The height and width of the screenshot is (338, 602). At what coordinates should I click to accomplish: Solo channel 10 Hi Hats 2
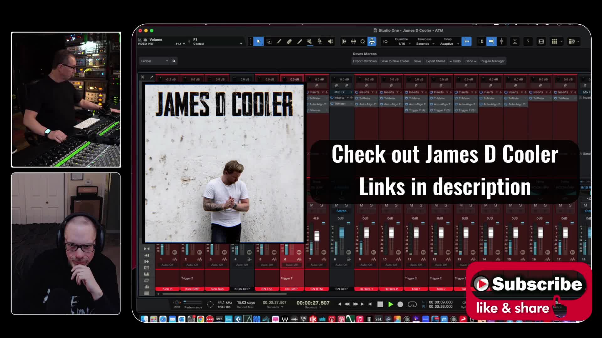pos(396,205)
